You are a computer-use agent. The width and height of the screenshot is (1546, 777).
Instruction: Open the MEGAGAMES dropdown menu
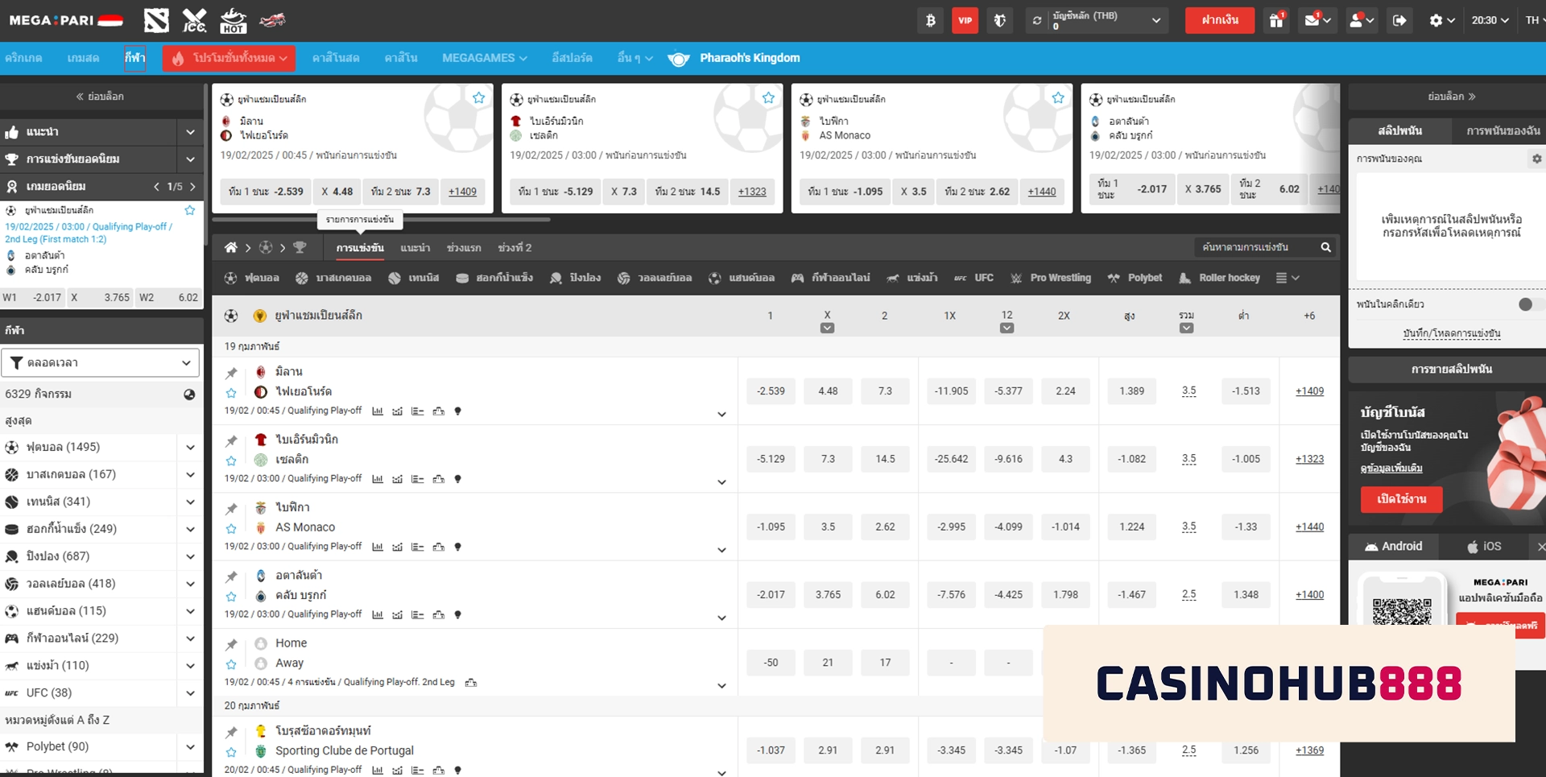[484, 58]
